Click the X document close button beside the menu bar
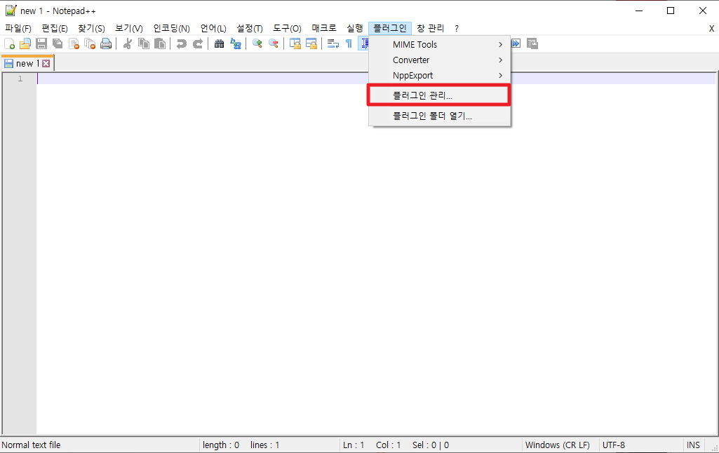 [x=711, y=29]
